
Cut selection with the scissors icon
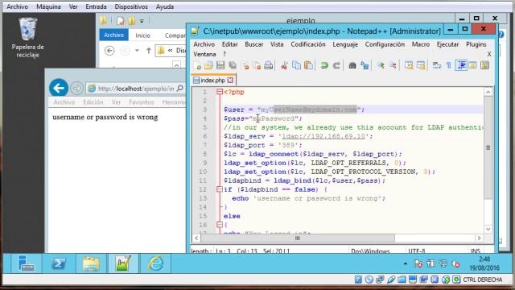[284, 65]
